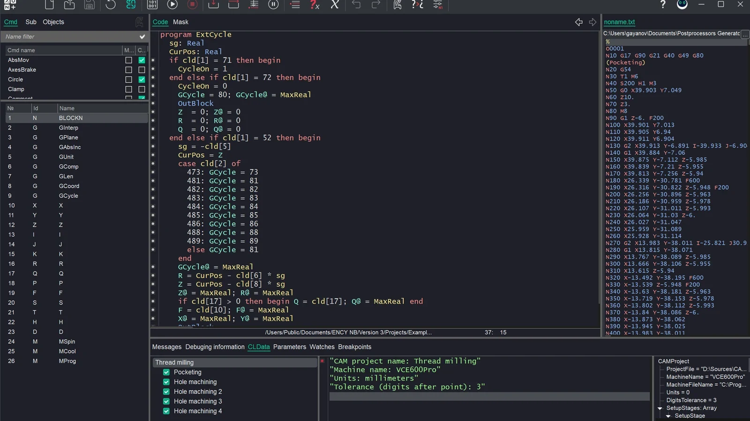The image size is (750, 421).
Task: Open the Mask tab in the editor
Action: pyautogui.click(x=180, y=22)
